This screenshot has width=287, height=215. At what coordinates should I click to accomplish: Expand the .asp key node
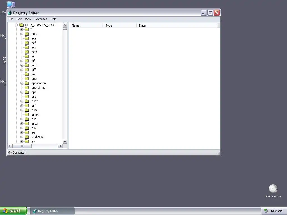(x=22, y=119)
